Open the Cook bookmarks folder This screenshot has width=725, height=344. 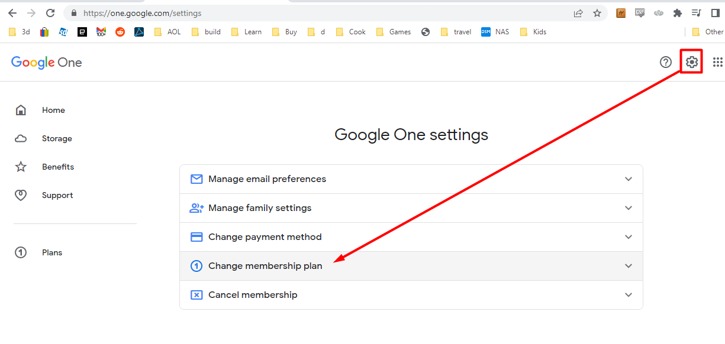pos(351,32)
